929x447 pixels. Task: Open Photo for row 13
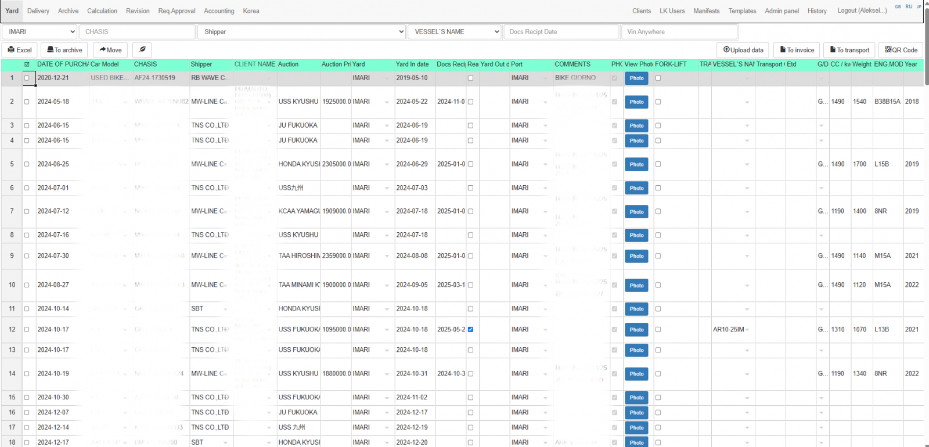pos(636,350)
